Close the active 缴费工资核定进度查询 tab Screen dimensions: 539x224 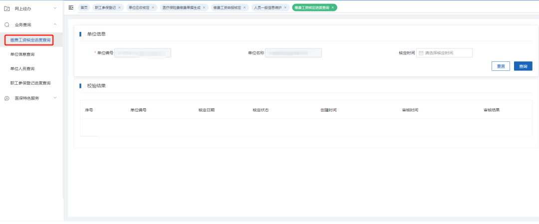click(333, 7)
